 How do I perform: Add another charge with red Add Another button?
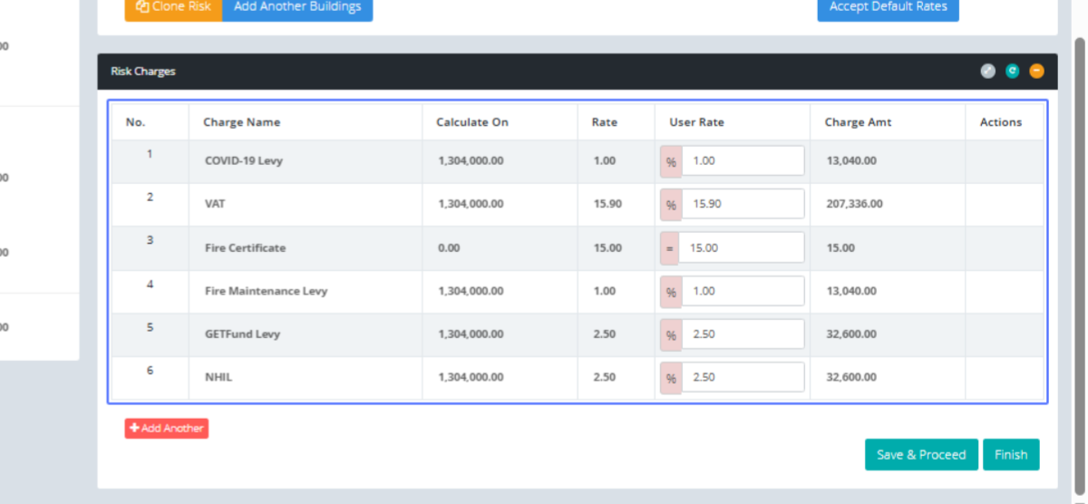[x=167, y=429]
